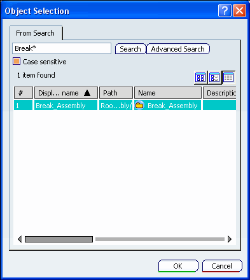Toggle the Case sensitive checkbox

click(17, 61)
